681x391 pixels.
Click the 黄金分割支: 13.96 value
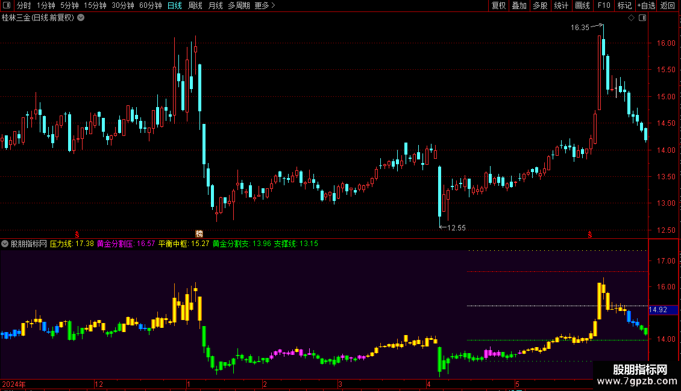point(242,244)
